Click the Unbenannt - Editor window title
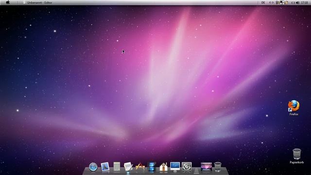Image resolution: width=311 pixels, height=175 pixels. click(40, 2)
